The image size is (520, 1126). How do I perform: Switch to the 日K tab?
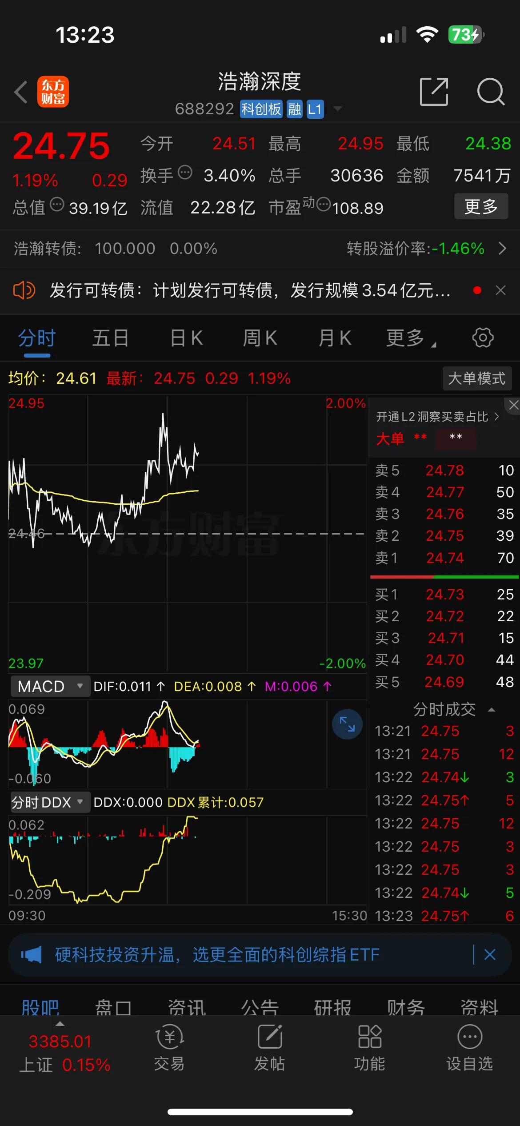(x=186, y=338)
